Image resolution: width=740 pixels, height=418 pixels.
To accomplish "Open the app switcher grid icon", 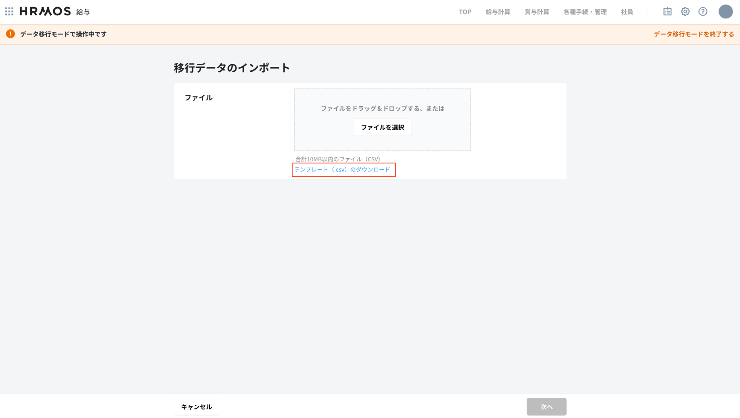I will [9, 11].
